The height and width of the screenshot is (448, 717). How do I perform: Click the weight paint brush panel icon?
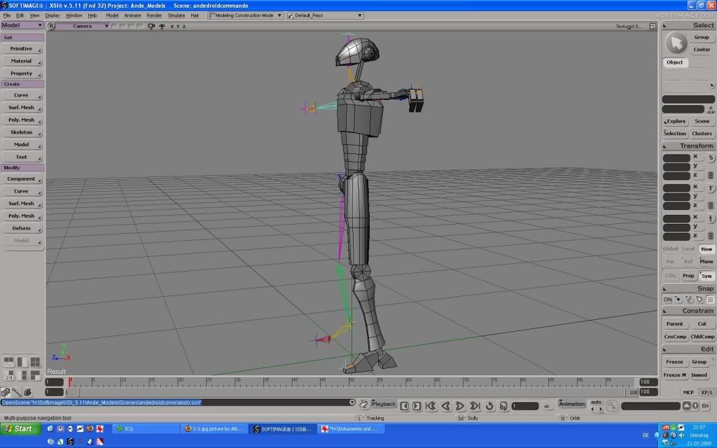tap(17, 392)
